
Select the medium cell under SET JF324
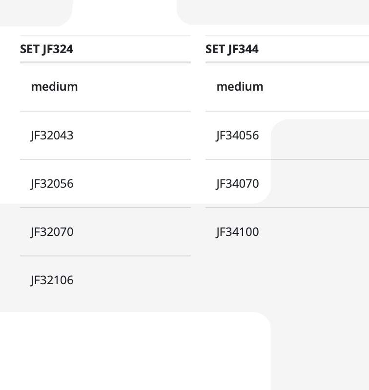point(105,87)
